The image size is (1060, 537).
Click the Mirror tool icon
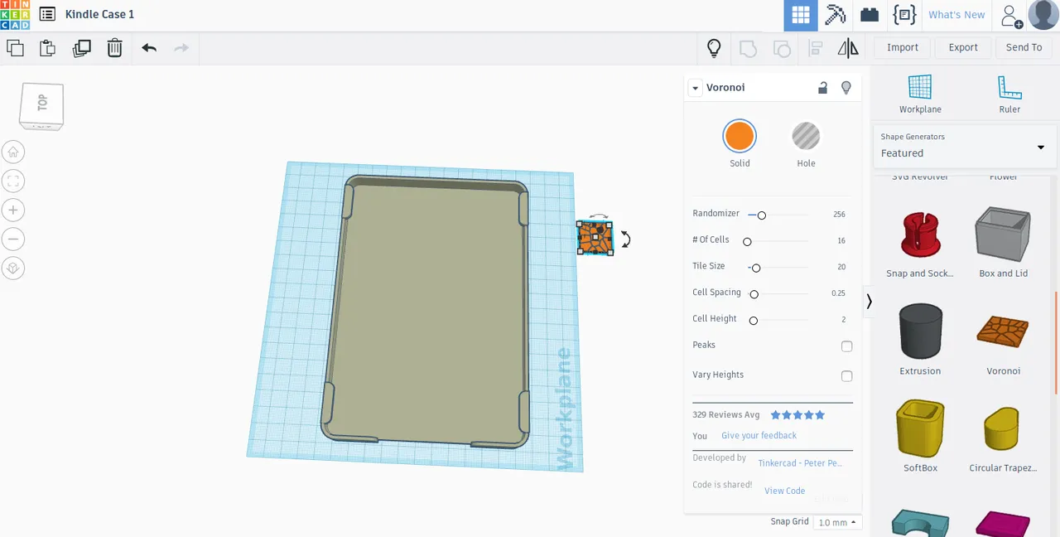point(848,48)
